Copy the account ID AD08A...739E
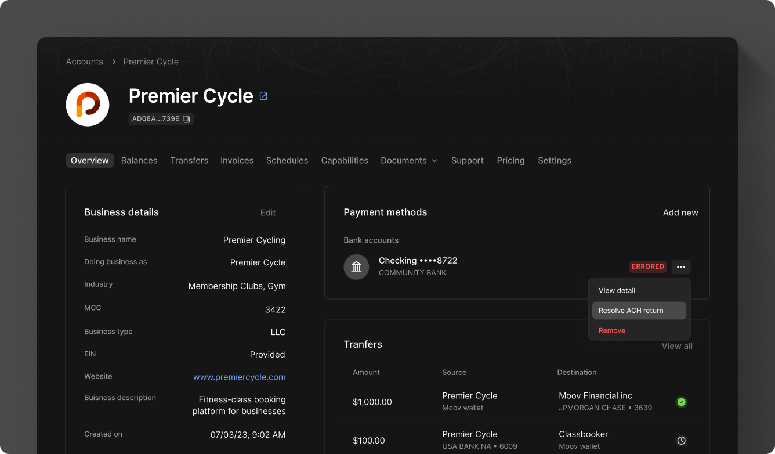Viewport: 775px width, 454px height. (x=186, y=119)
